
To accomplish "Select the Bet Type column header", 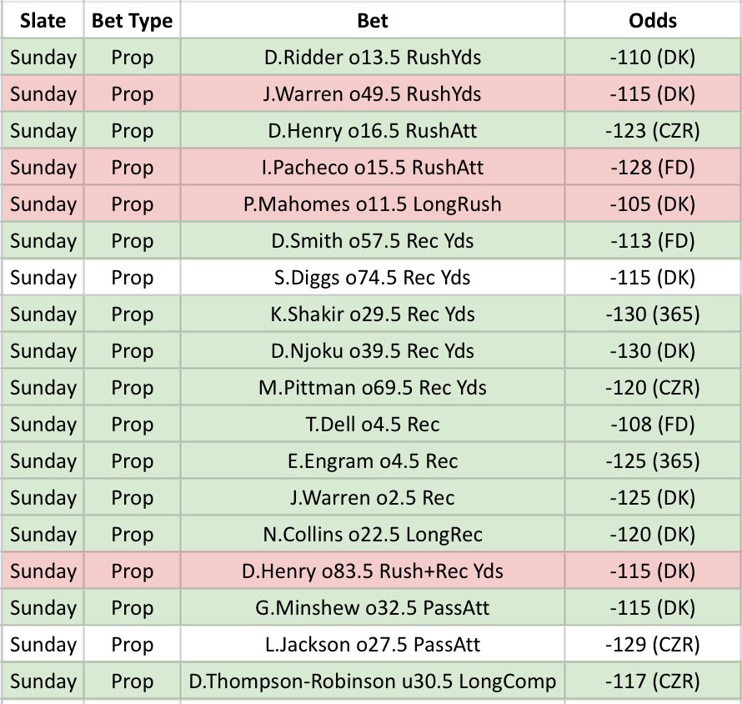I will coord(132,20).
